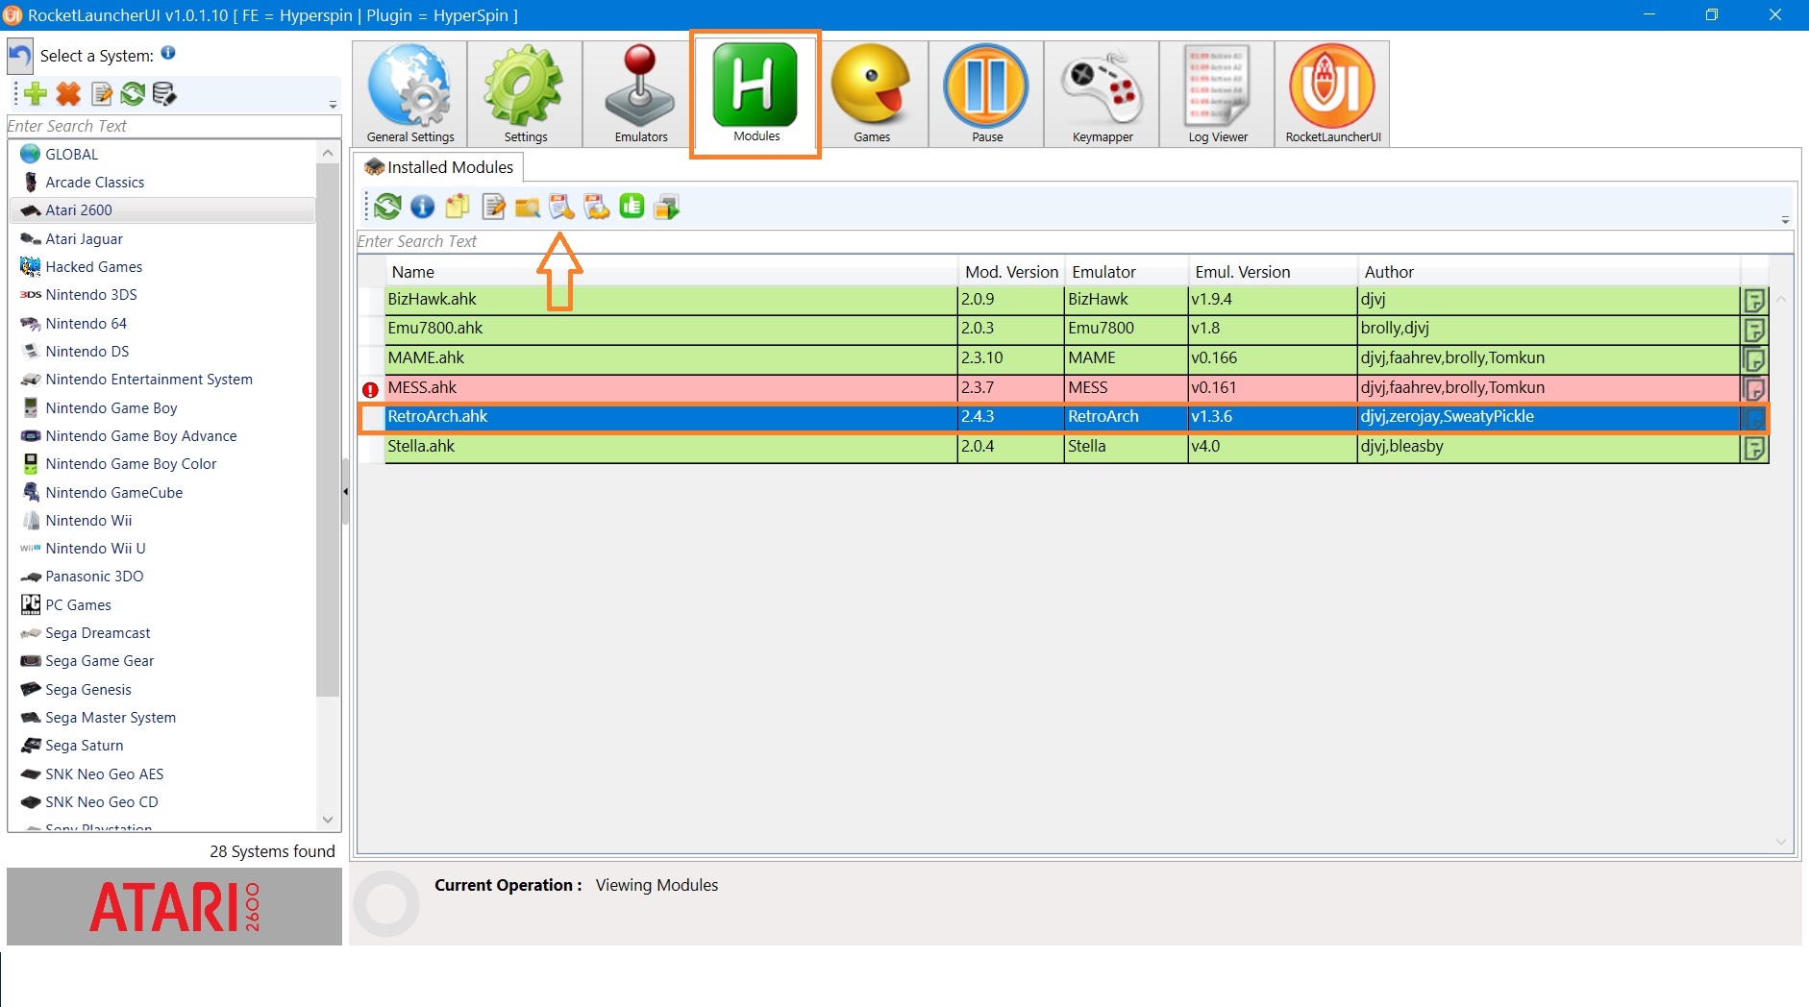Image resolution: width=1809 pixels, height=1007 pixels.
Task: Refresh the installed modules list
Action: click(x=388, y=207)
